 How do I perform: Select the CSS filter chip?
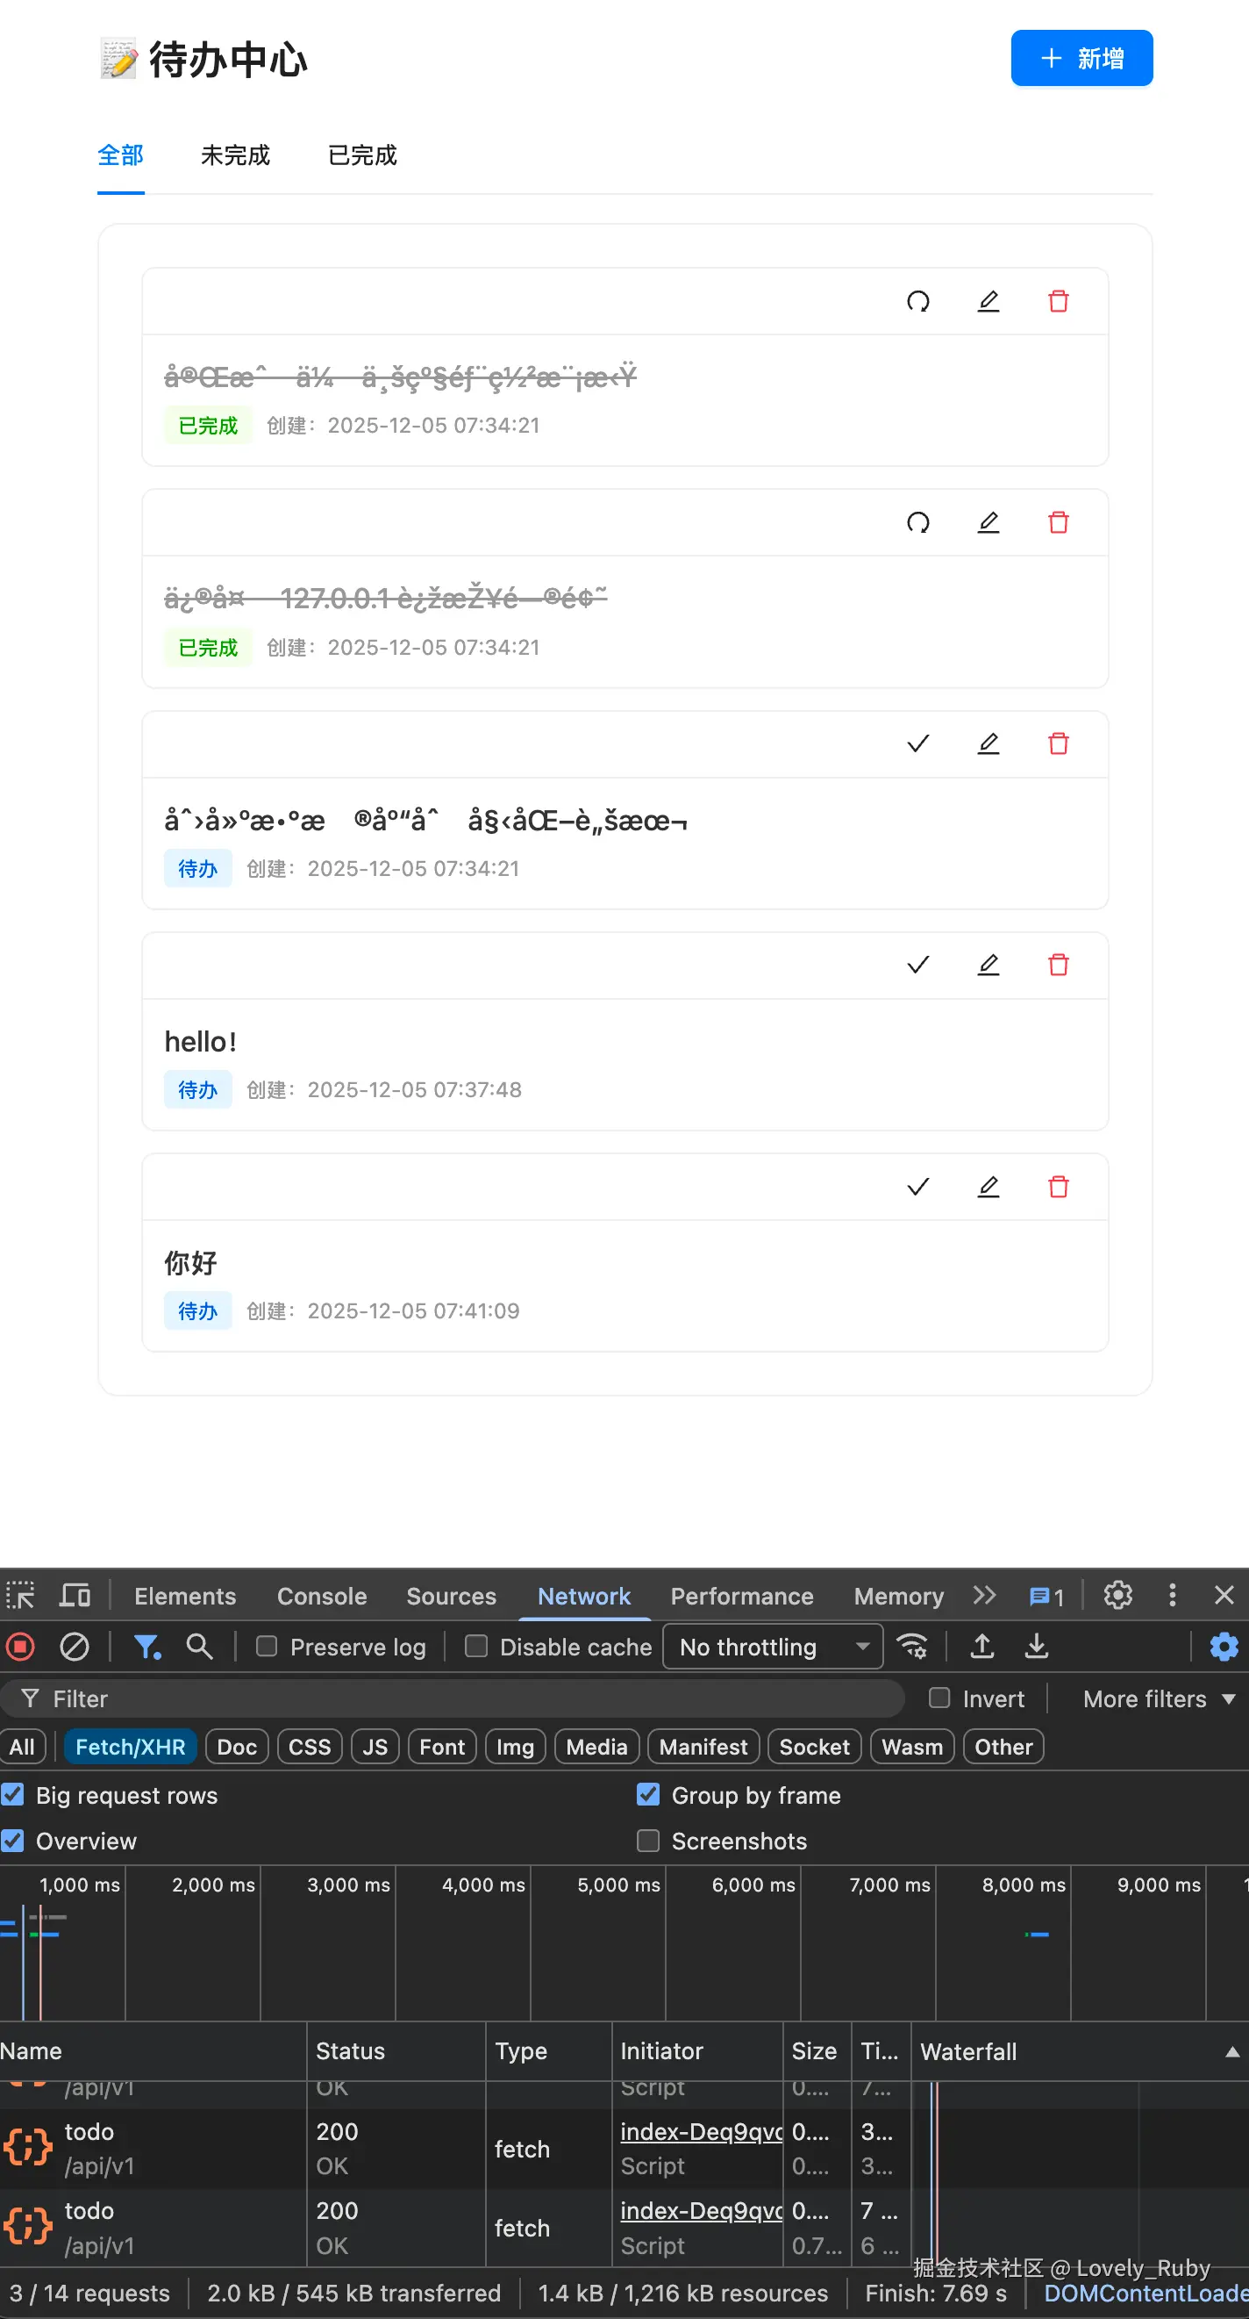[310, 1748]
